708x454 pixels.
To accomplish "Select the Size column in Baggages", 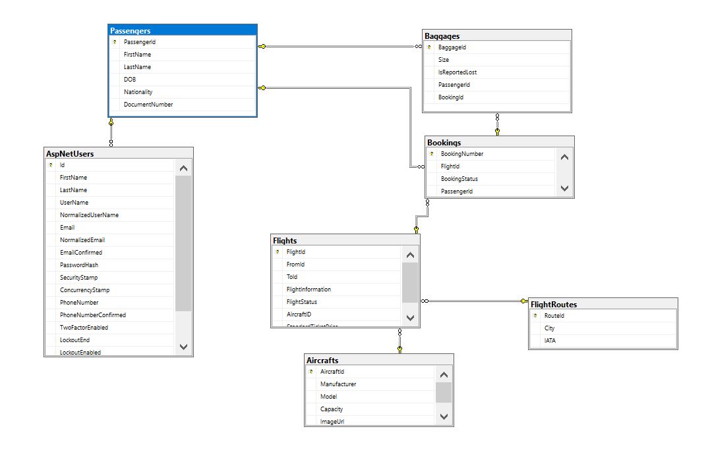I will coord(497,59).
